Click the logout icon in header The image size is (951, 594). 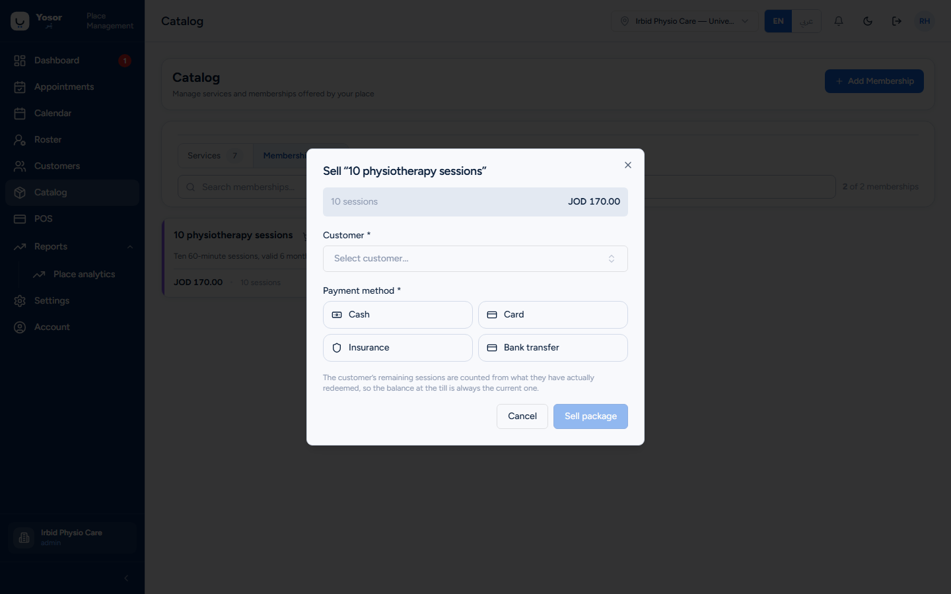pyautogui.click(x=897, y=21)
